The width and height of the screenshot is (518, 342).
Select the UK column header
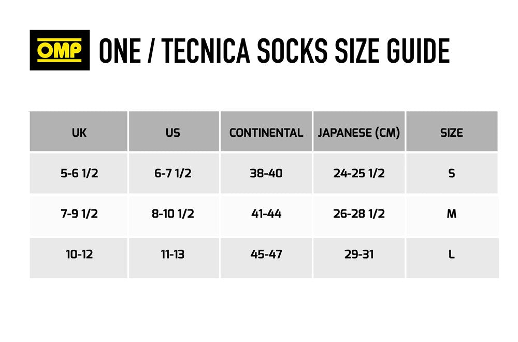click(x=79, y=133)
